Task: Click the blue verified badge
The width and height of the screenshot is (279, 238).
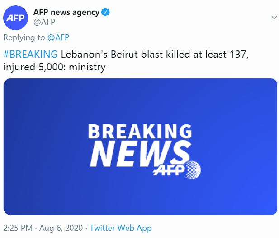Action: 106,13
